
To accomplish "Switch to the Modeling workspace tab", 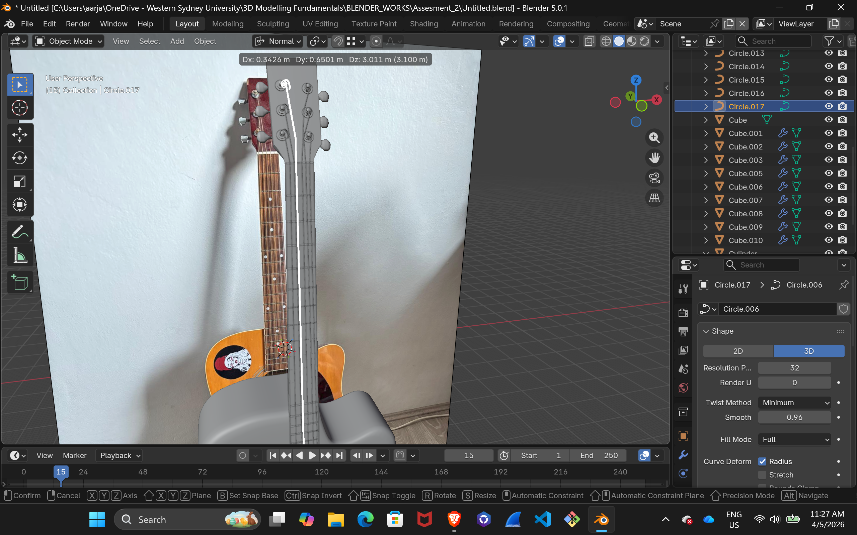I will pyautogui.click(x=228, y=24).
